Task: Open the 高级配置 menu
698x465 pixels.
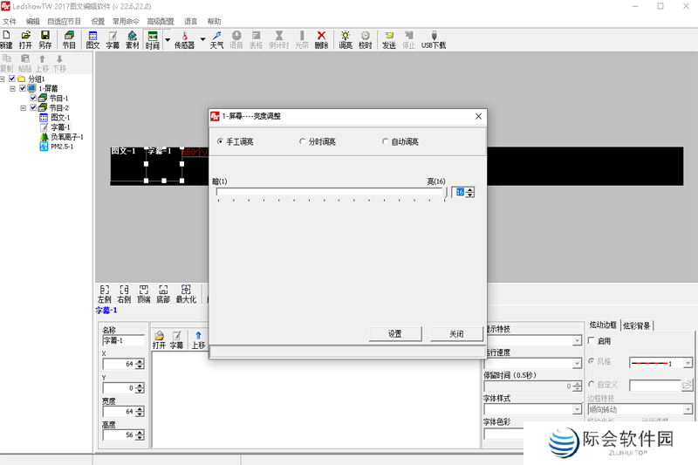Action: [x=161, y=21]
